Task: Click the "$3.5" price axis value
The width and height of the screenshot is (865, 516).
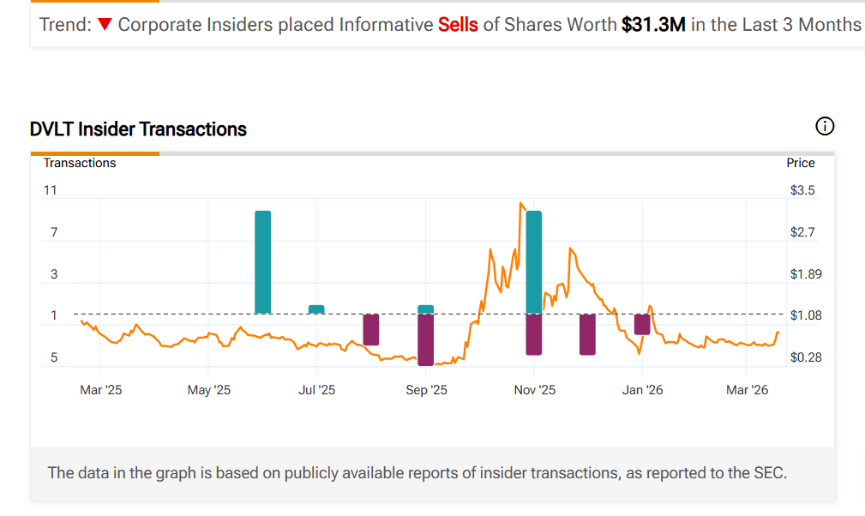Action: pyautogui.click(x=802, y=190)
